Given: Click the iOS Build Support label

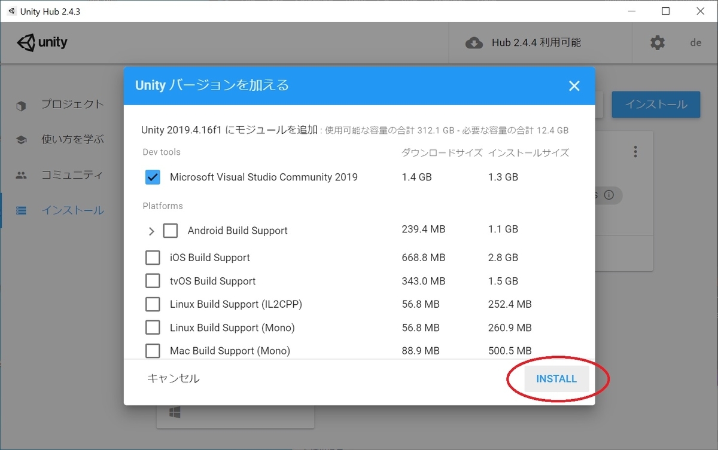Looking at the screenshot, I should (210, 258).
